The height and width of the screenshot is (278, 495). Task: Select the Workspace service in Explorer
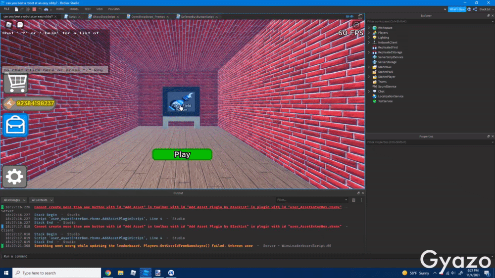[385, 28]
